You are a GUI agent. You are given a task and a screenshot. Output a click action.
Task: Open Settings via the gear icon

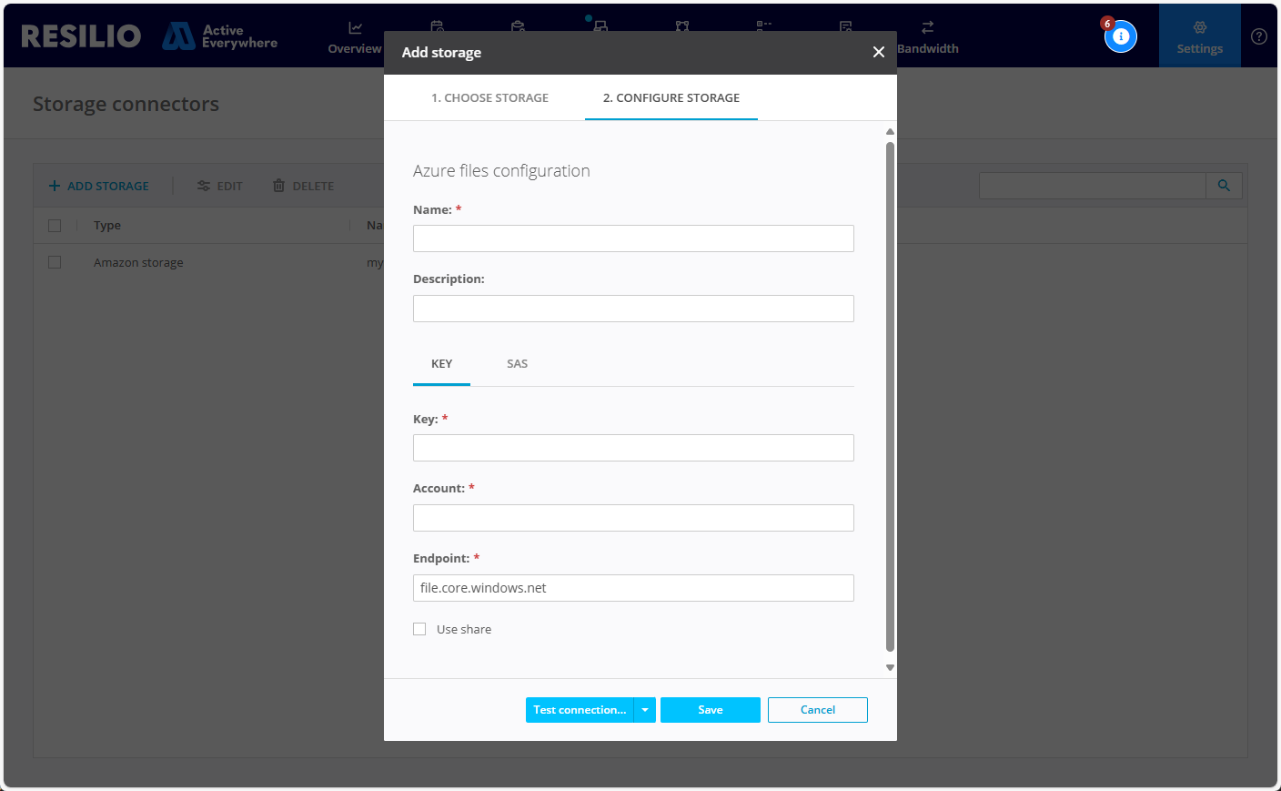coord(1199,27)
